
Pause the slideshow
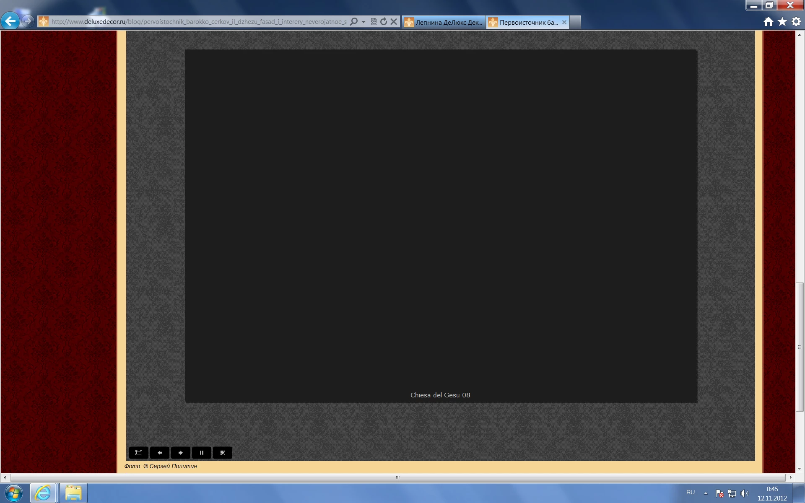[202, 453]
